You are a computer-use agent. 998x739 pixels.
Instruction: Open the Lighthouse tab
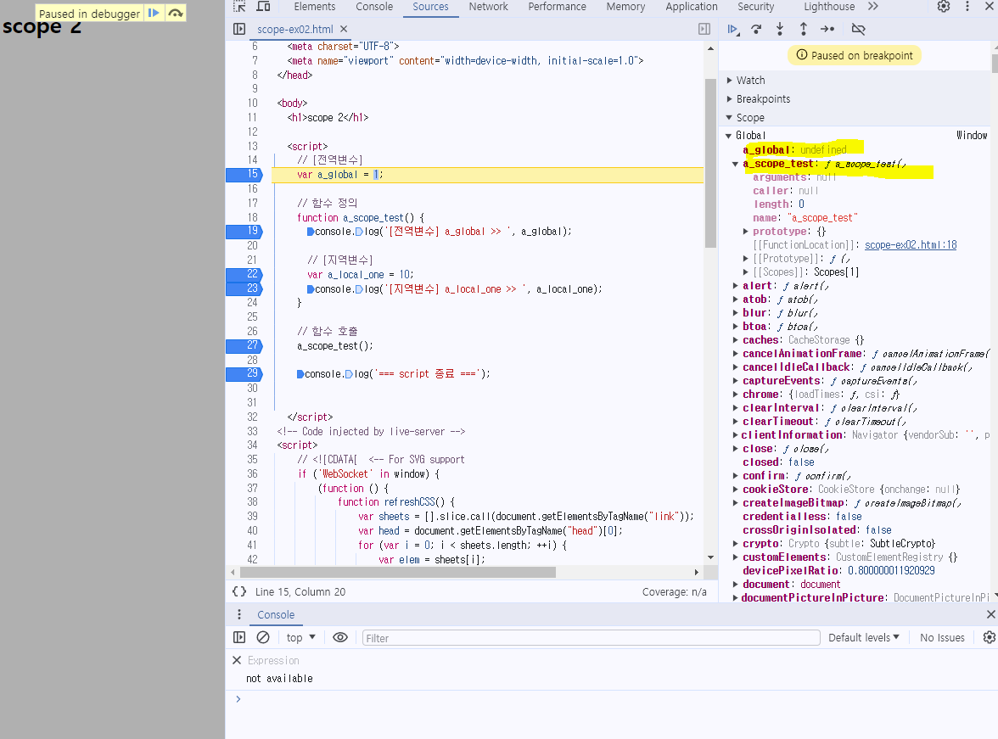click(x=828, y=7)
